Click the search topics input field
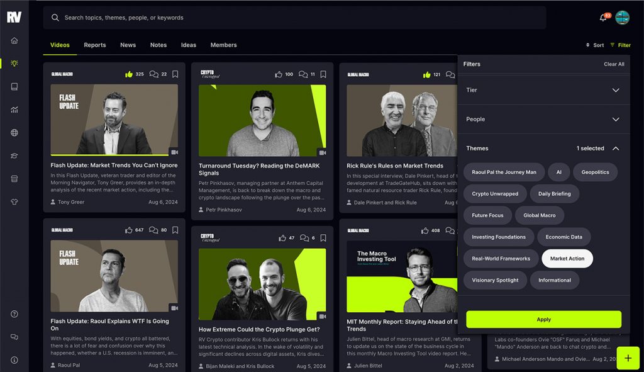 coord(296,18)
